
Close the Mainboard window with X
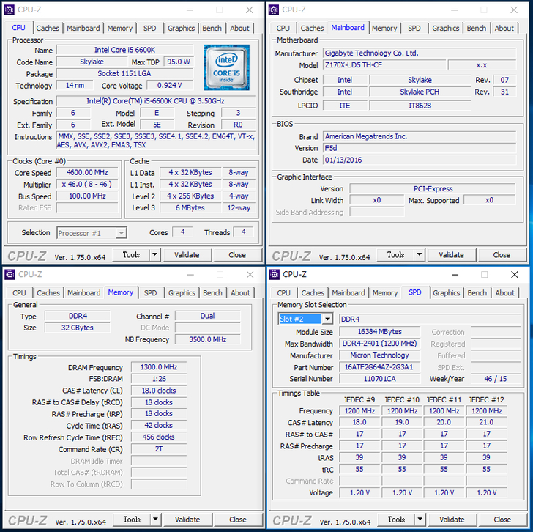514,10
